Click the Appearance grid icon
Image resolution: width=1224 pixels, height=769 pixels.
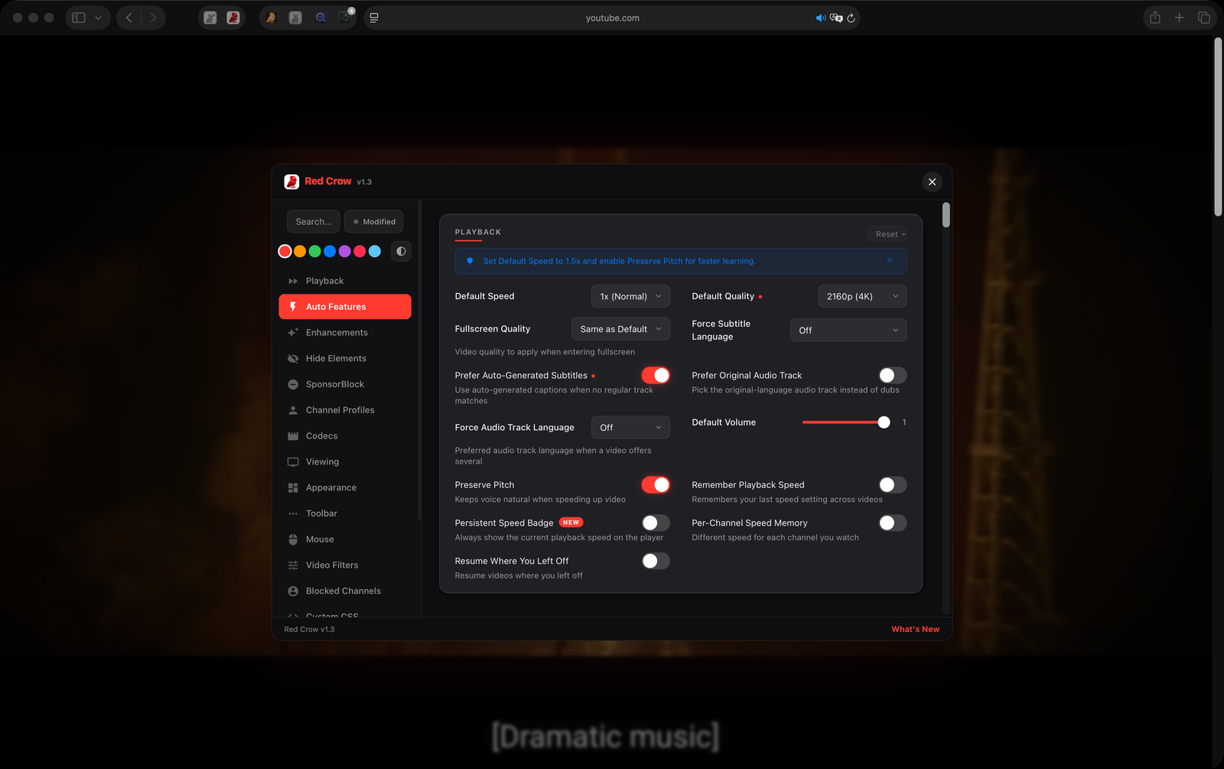coord(293,487)
